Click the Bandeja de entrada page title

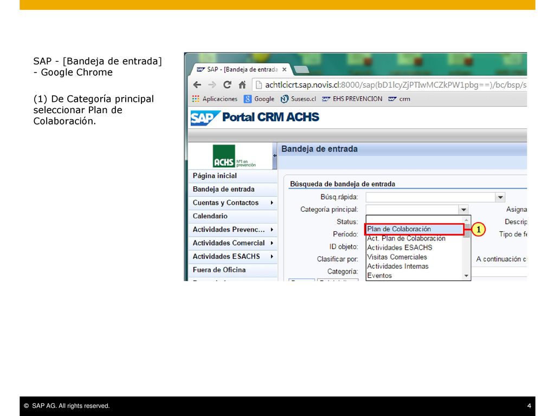[319, 149]
